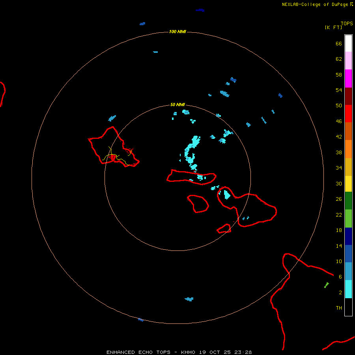Click the light blue swatch near 6
This screenshot has width=355, height=355.
pyautogui.click(x=348, y=271)
